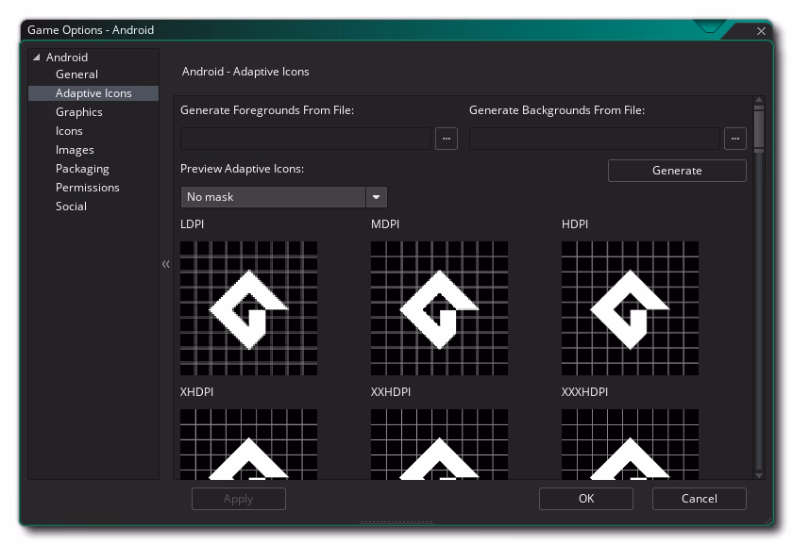
Task: Click the HDPI adaptive icon preview
Action: click(630, 308)
